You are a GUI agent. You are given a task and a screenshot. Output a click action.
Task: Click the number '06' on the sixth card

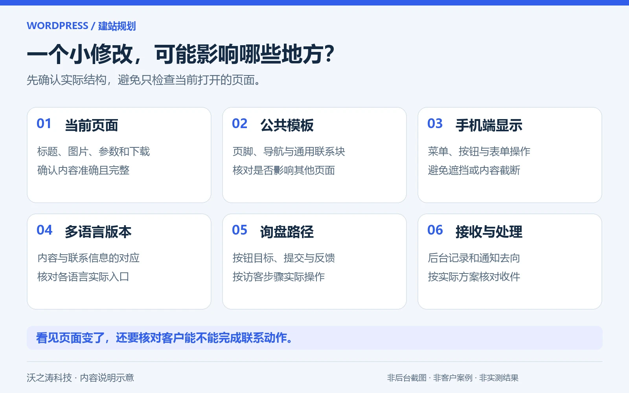(435, 230)
